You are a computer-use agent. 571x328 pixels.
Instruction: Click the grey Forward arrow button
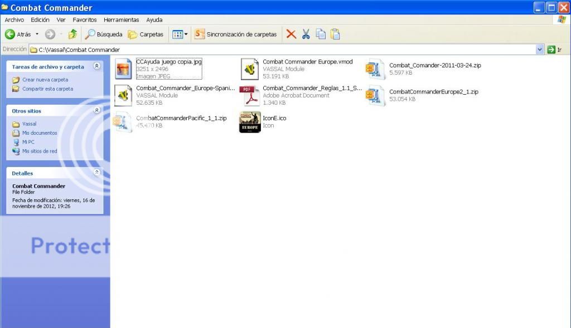pyautogui.click(x=50, y=34)
